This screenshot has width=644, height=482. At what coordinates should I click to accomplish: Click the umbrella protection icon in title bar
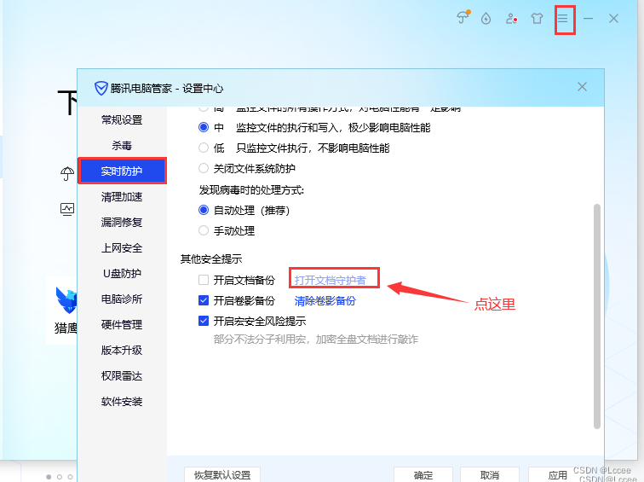463,18
